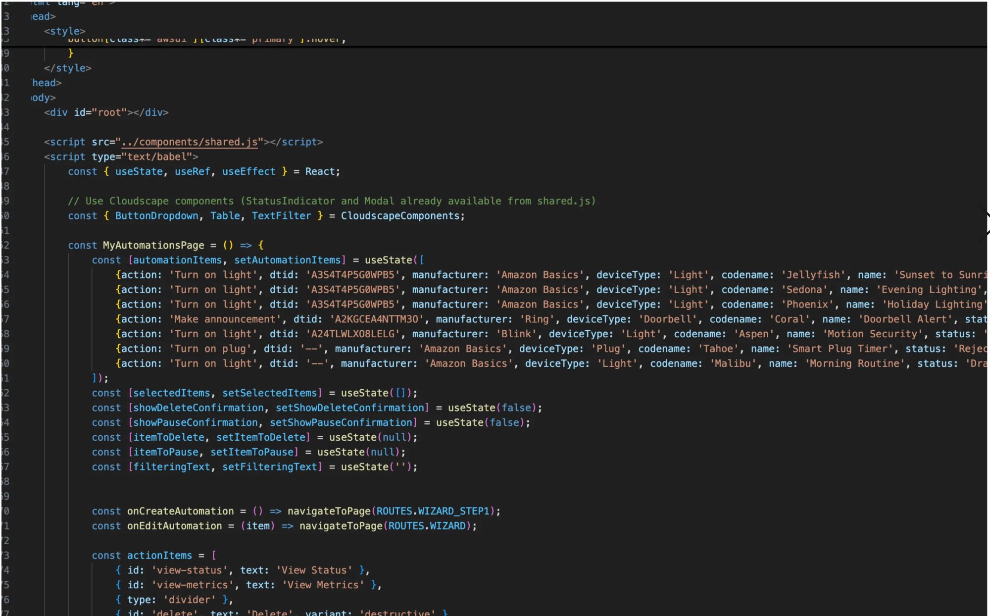The height and width of the screenshot is (616, 990).
Task: Open the ../components/shared.js file link
Action: coord(190,142)
